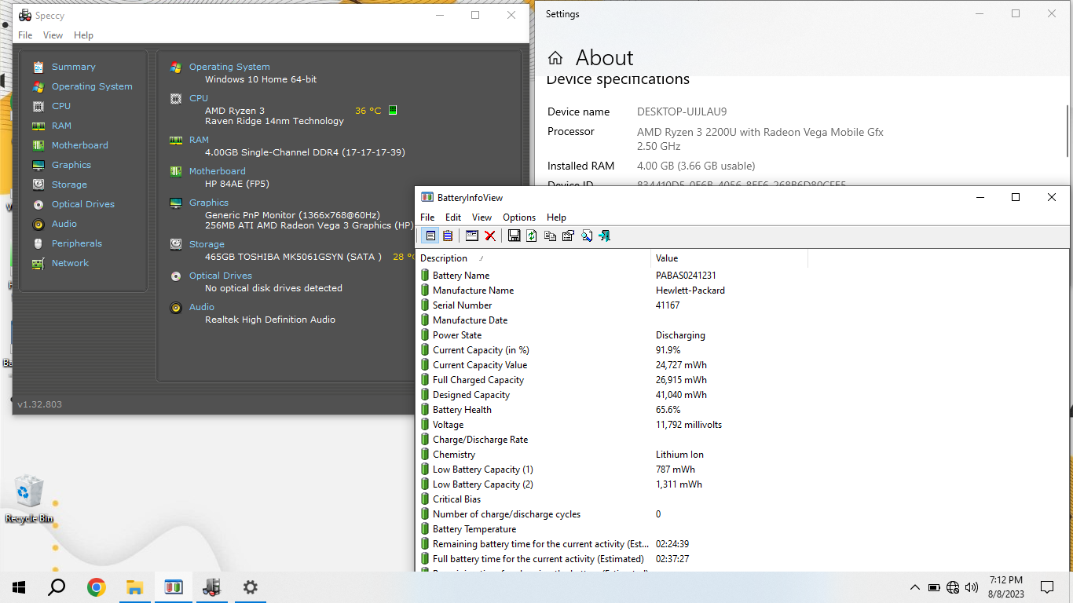Click the Save icon in BatteryInfoView toolbar

coord(514,236)
